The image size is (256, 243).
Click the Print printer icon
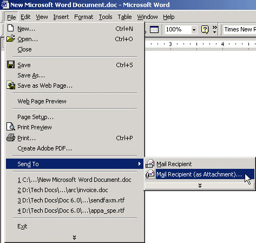click(x=11, y=137)
